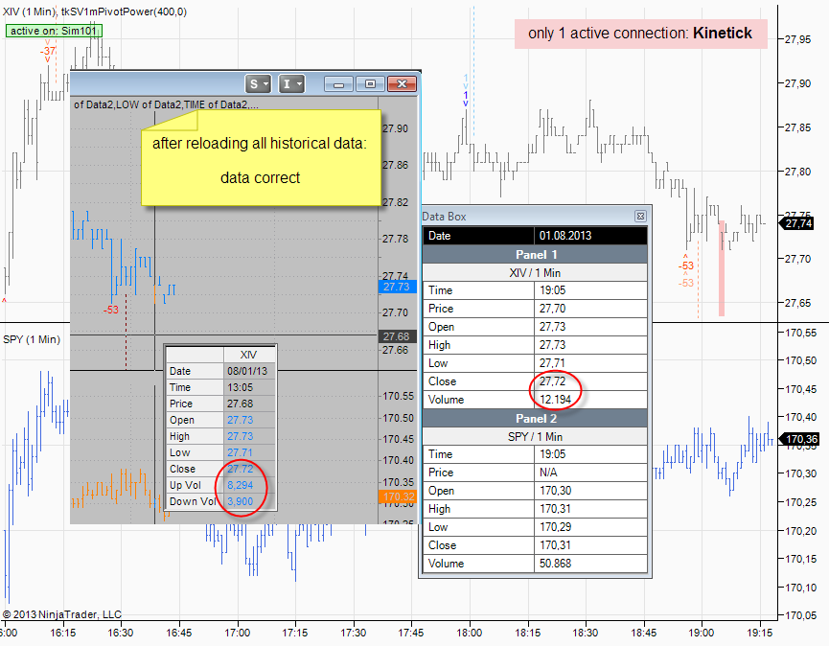This screenshot has width=829, height=646.
Task: Click the dark 27.68 cursor price marker
Action: (398, 336)
